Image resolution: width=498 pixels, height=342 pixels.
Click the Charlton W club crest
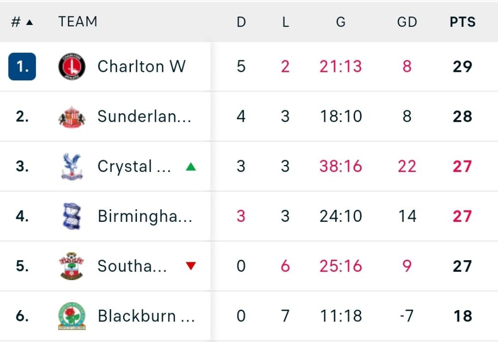tap(72, 67)
